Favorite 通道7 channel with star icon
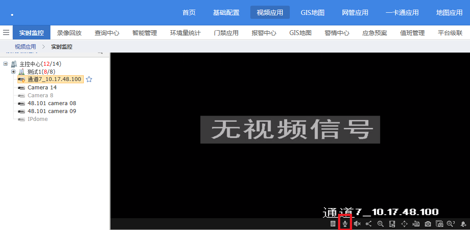This screenshot has width=470, height=230. [x=89, y=79]
